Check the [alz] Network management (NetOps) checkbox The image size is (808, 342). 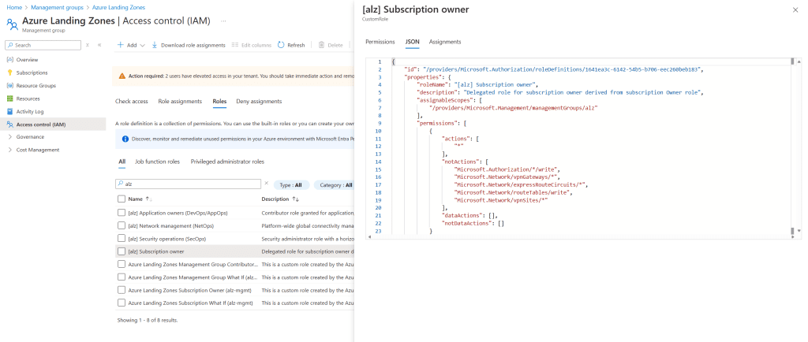click(x=121, y=225)
